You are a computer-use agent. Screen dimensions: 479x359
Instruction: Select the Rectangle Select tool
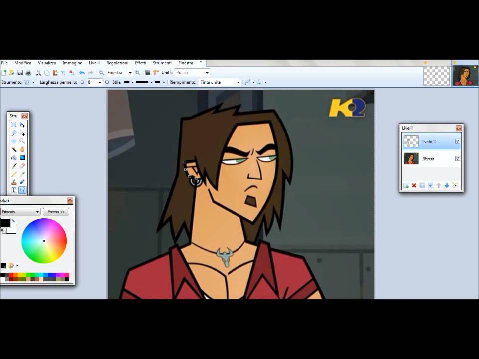point(14,125)
